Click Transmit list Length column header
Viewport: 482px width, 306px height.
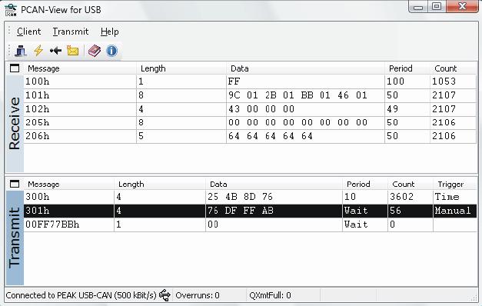131,184
